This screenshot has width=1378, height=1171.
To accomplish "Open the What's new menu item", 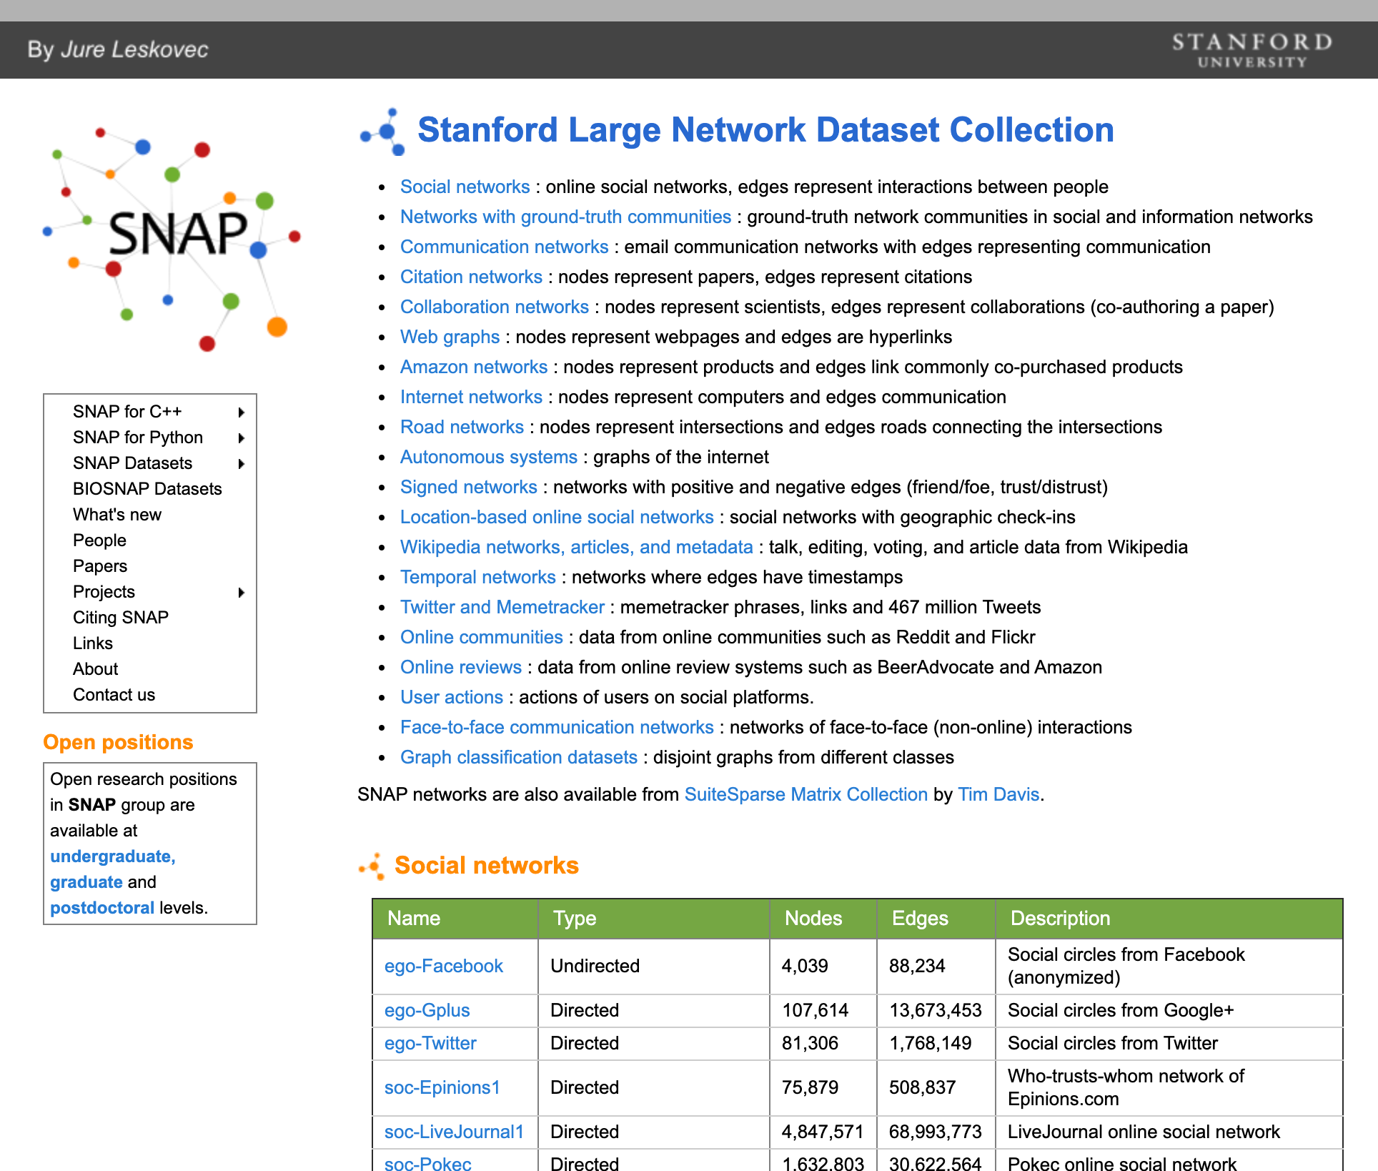I will (x=117, y=515).
